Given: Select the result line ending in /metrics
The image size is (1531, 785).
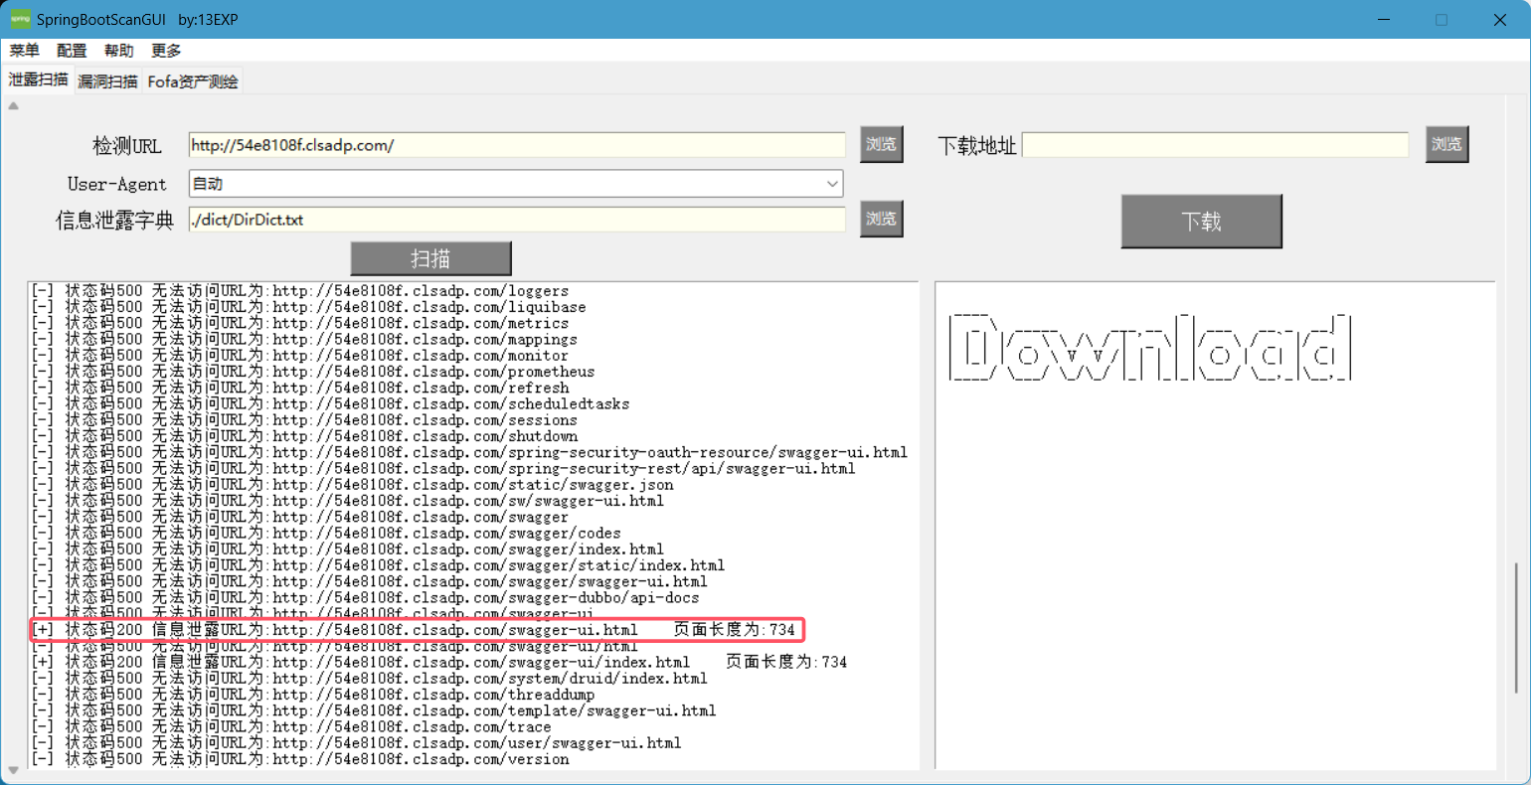Looking at the screenshot, I should click(x=300, y=323).
